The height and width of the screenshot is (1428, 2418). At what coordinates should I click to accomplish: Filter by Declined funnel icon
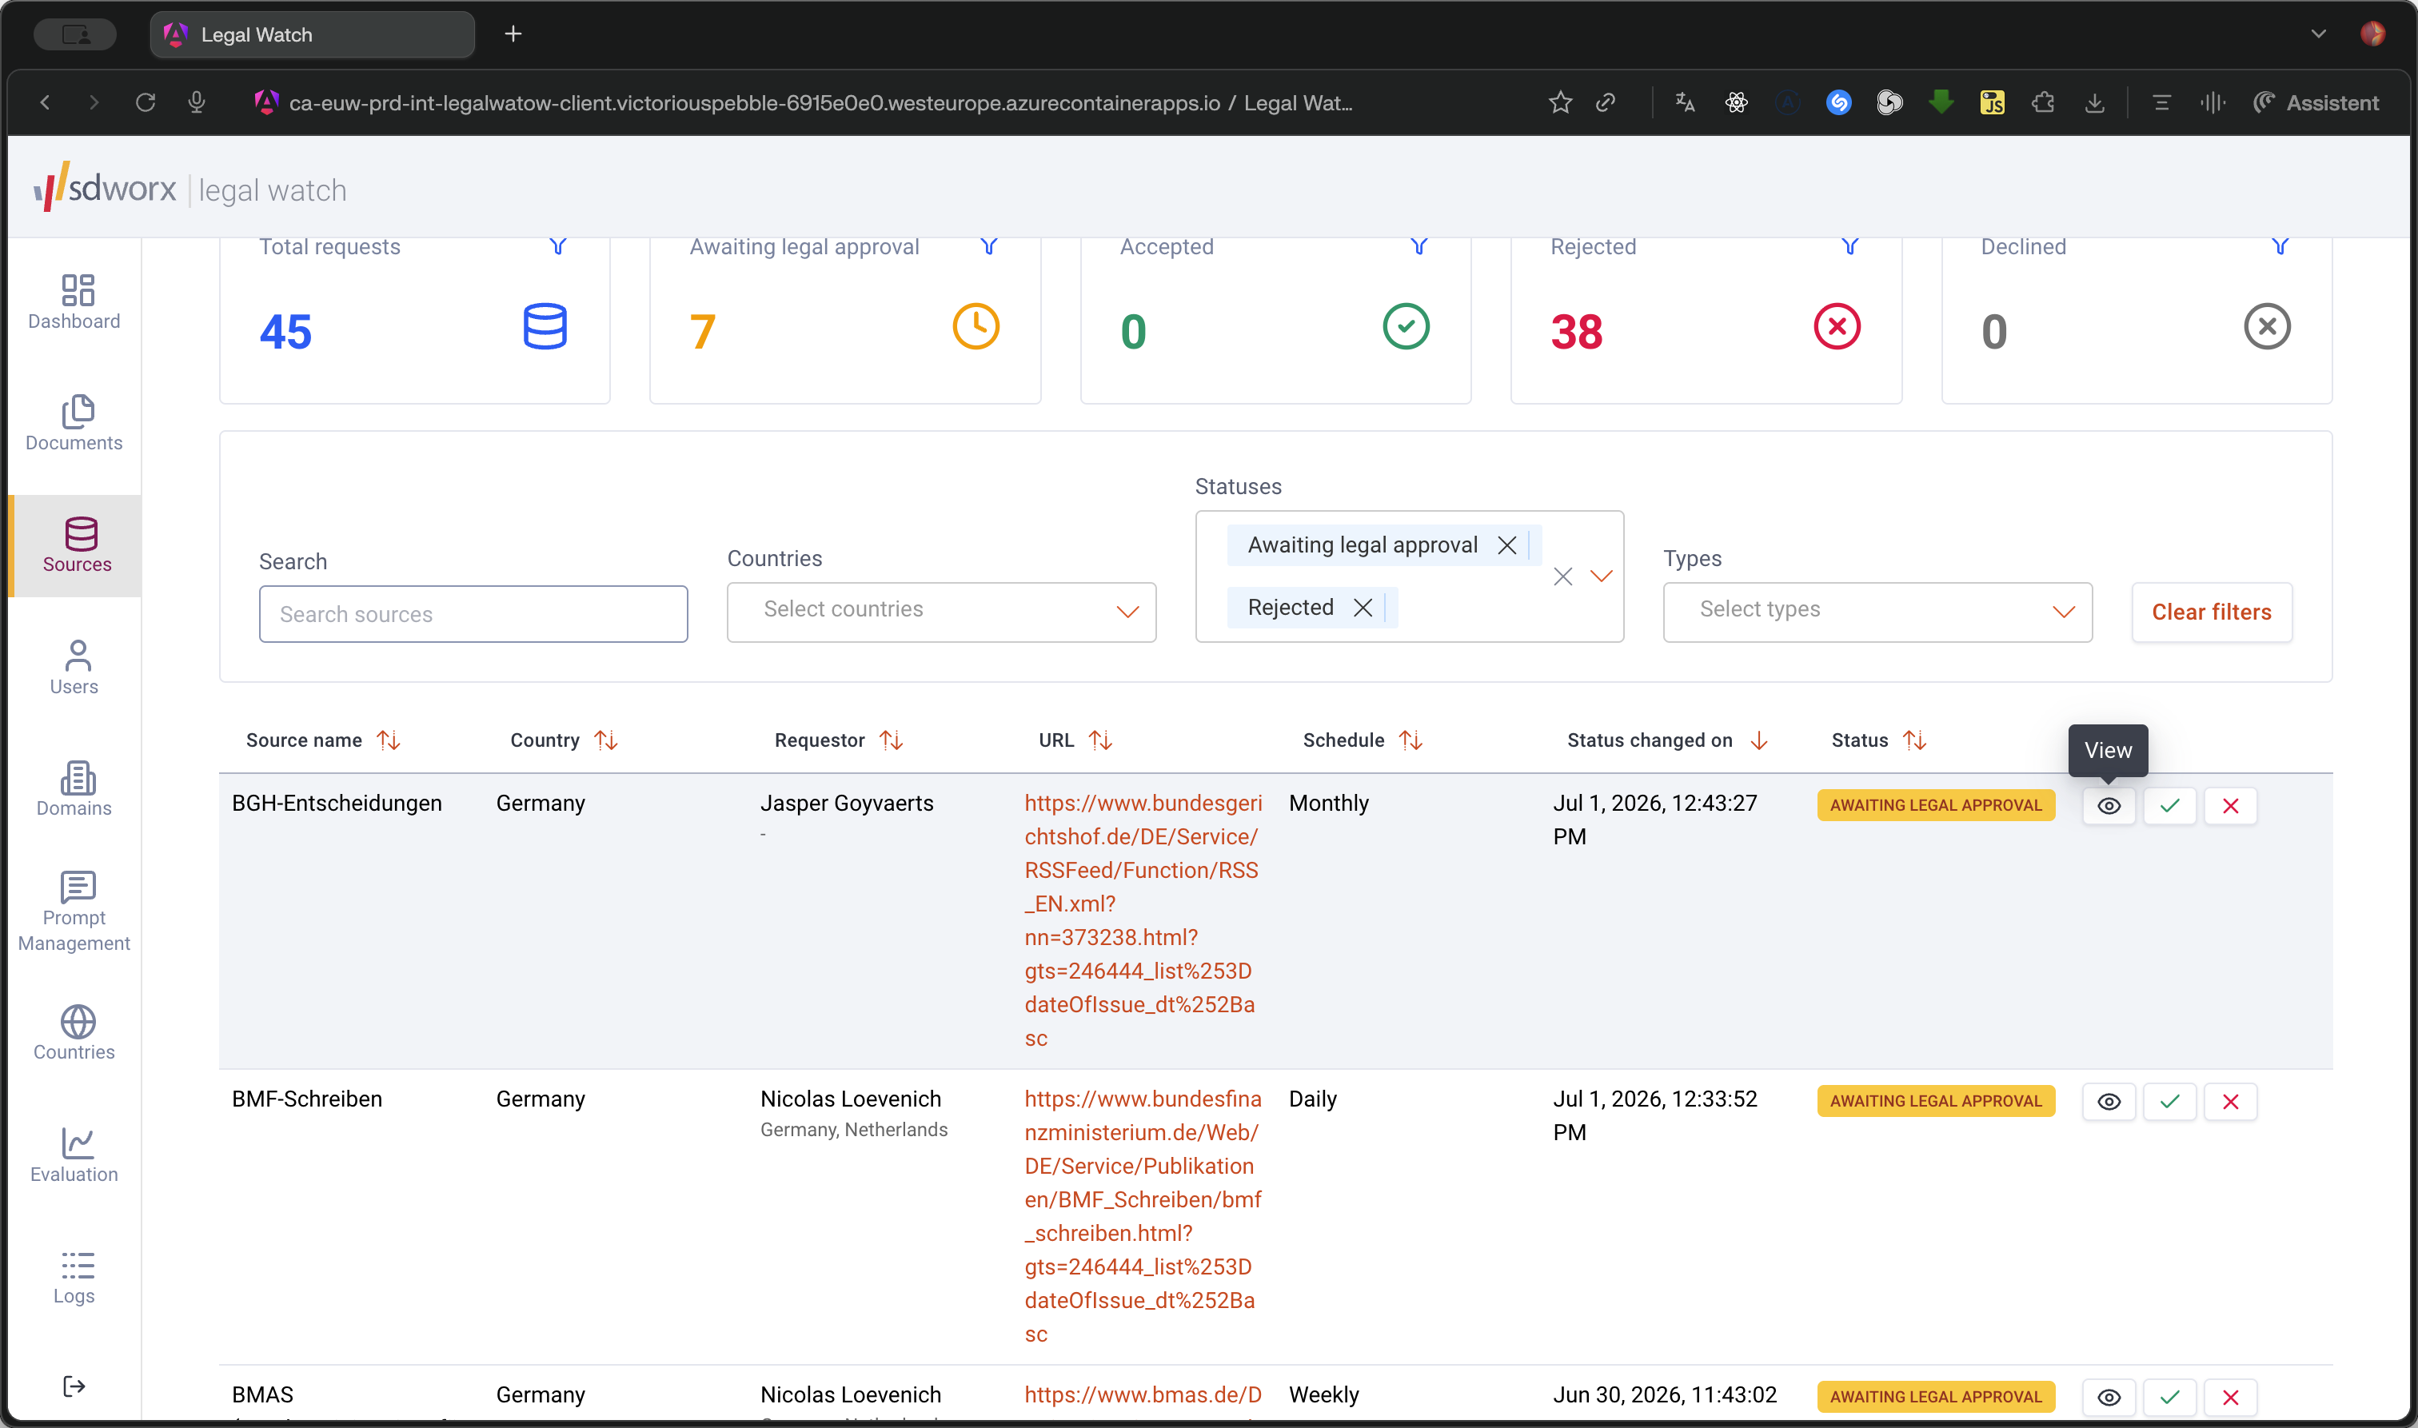pos(2280,246)
